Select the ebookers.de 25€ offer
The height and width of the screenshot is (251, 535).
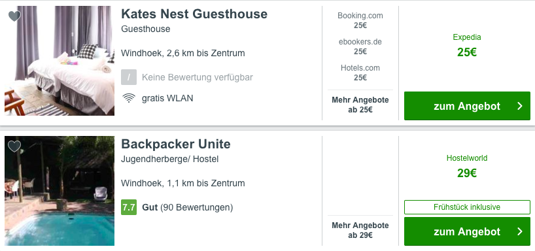(360, 46)
